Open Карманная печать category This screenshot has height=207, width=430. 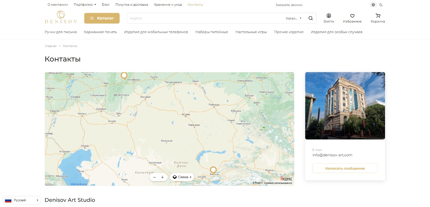[x=100, y=32]
